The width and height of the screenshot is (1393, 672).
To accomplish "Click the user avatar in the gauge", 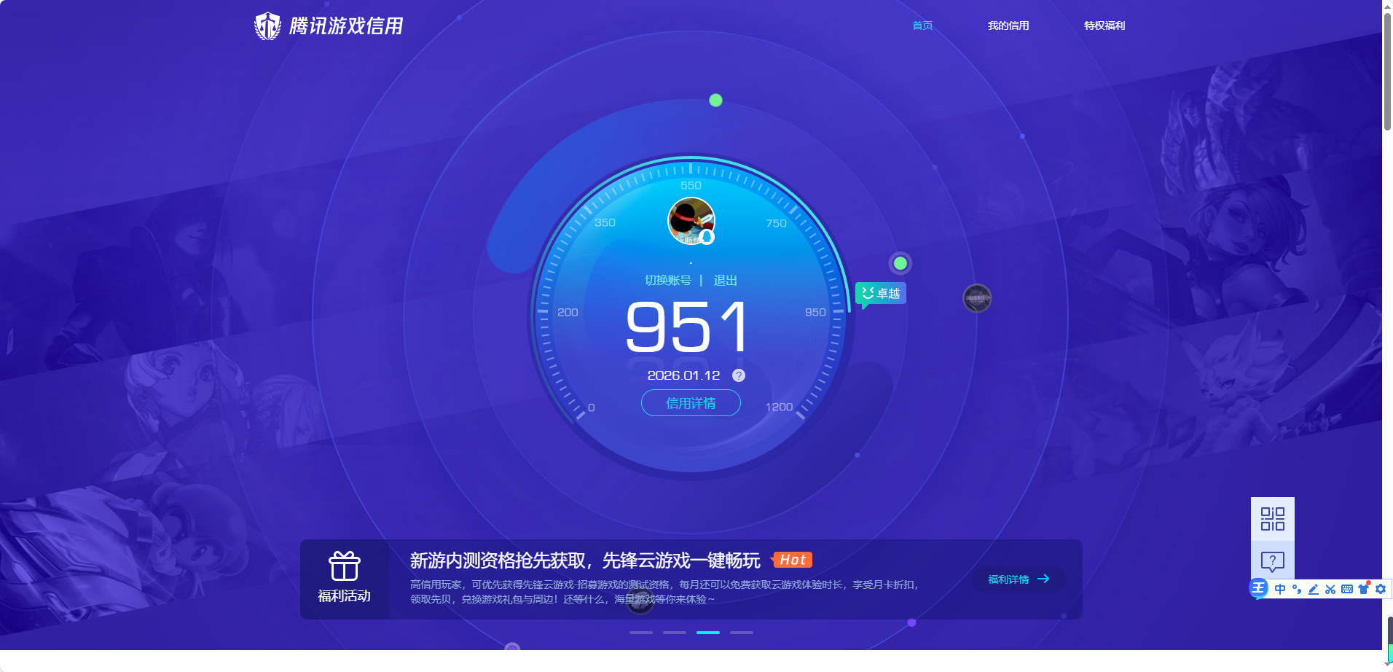I will point(691,221).
